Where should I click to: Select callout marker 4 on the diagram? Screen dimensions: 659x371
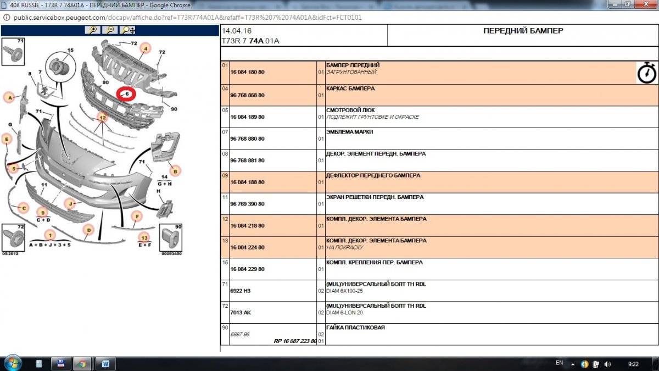tap(145, 48)
